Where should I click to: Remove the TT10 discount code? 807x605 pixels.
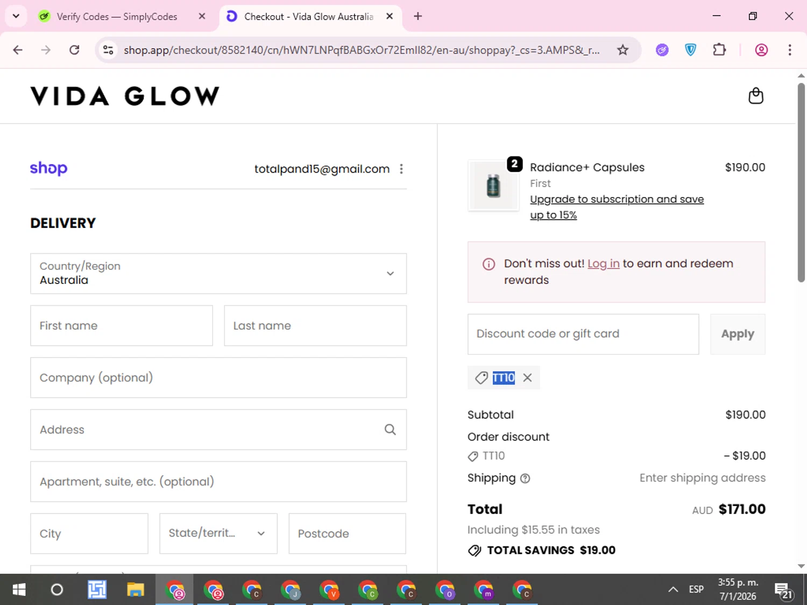[x=527, y=378]
